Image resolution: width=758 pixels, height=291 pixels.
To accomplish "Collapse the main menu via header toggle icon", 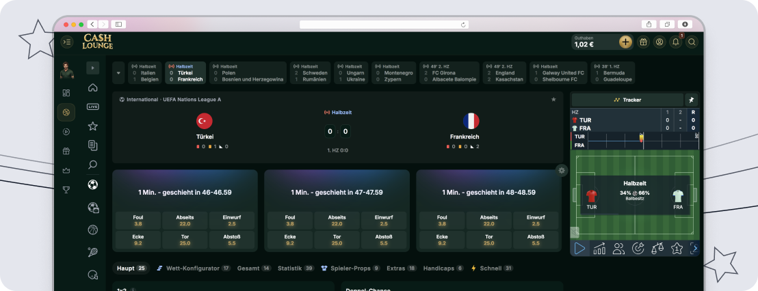I will click(67, 42).
